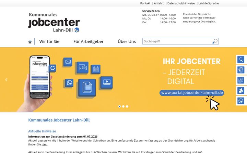The width and height of the screenshot is (247, 154).
Task: Open the sidebar people group icon
Action: coord(241,90)
